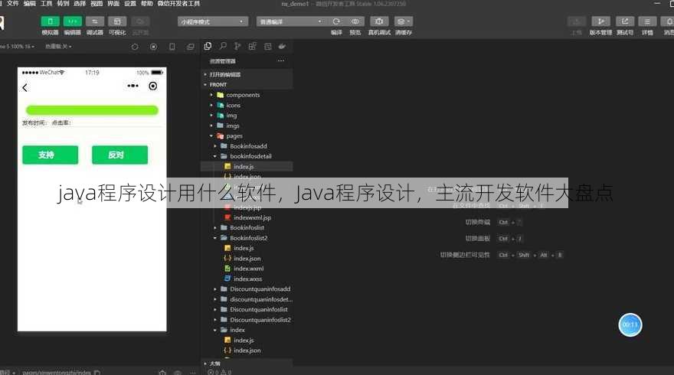Collapse the Bookinfoslist2 folder
The image size is (674, 375).
point(247,238)
